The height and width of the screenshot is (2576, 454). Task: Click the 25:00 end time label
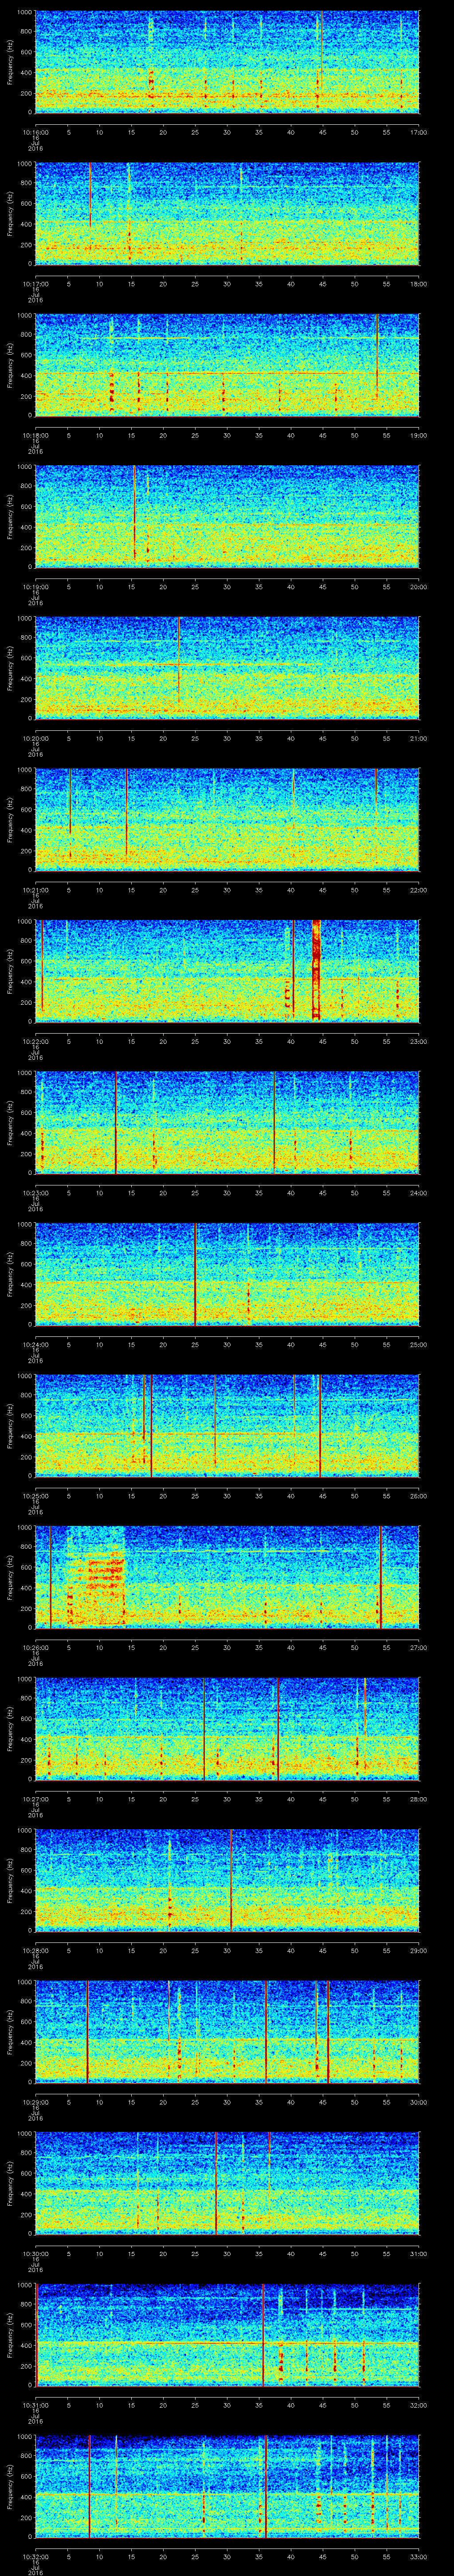pos(418,1344)
